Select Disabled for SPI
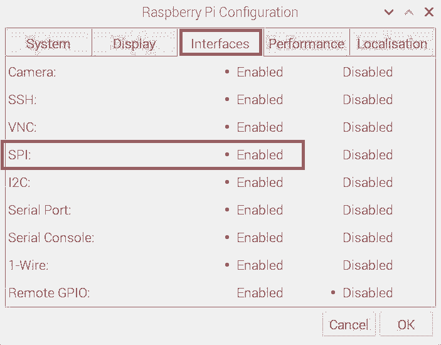This screenshot has height=345, width=441. point(367,155)
